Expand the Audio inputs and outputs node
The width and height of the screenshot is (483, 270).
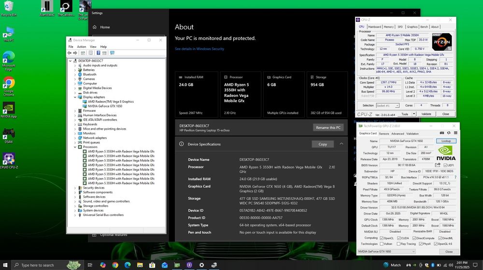[75, 66]
